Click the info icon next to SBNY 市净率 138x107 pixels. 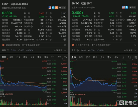pos(32,26)
